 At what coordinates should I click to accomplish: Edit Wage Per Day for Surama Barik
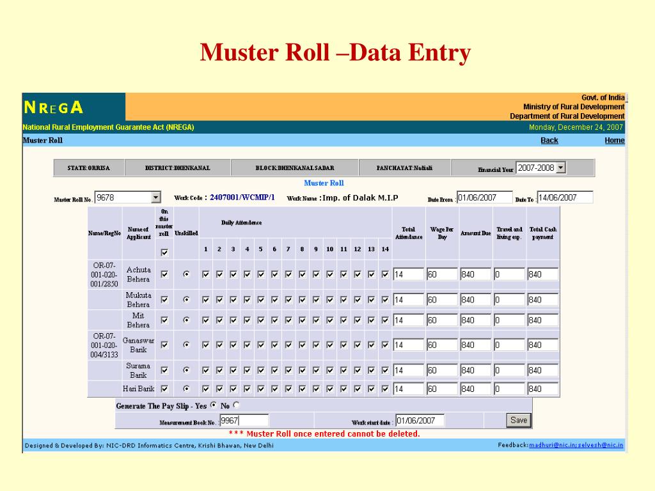point(442,370)
